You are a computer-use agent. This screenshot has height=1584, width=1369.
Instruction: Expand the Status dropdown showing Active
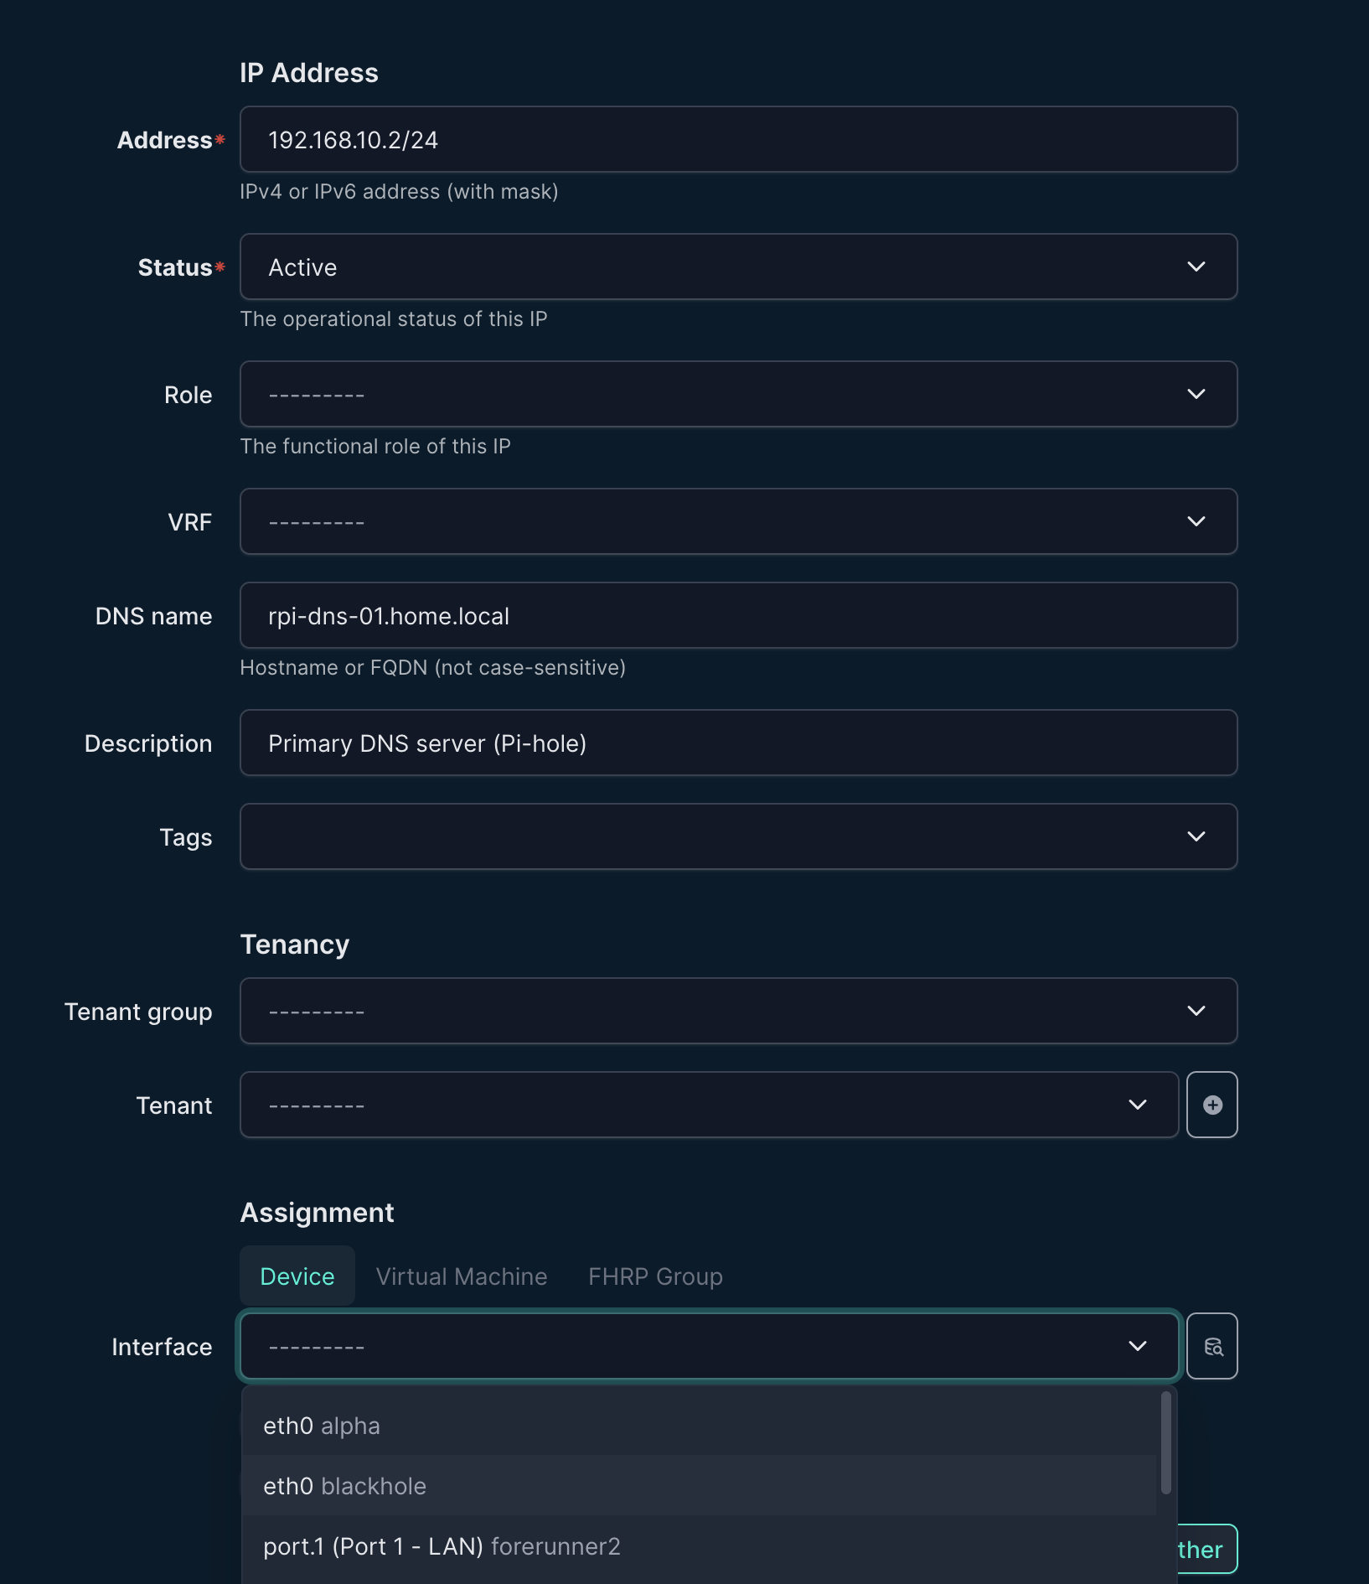tap(737, 267)
